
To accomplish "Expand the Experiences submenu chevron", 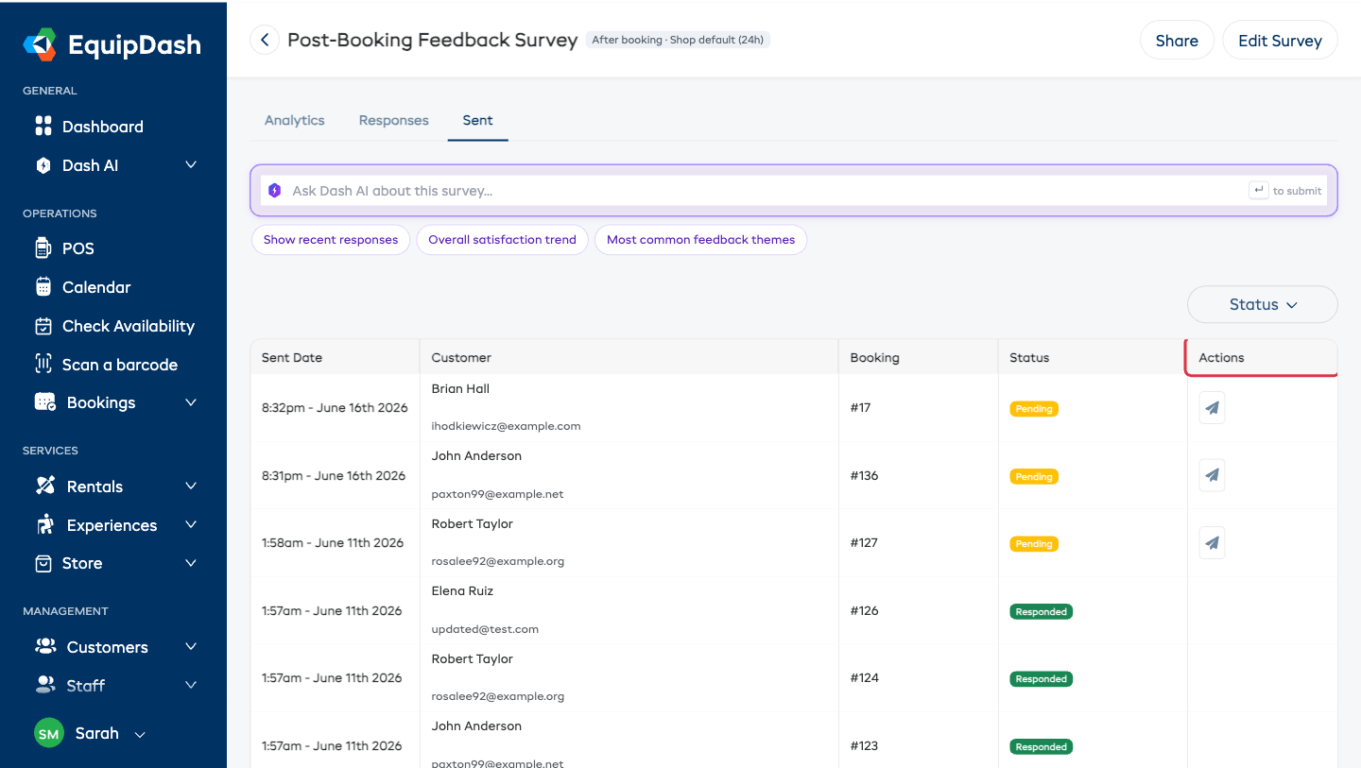I will [x=191, y=525].
